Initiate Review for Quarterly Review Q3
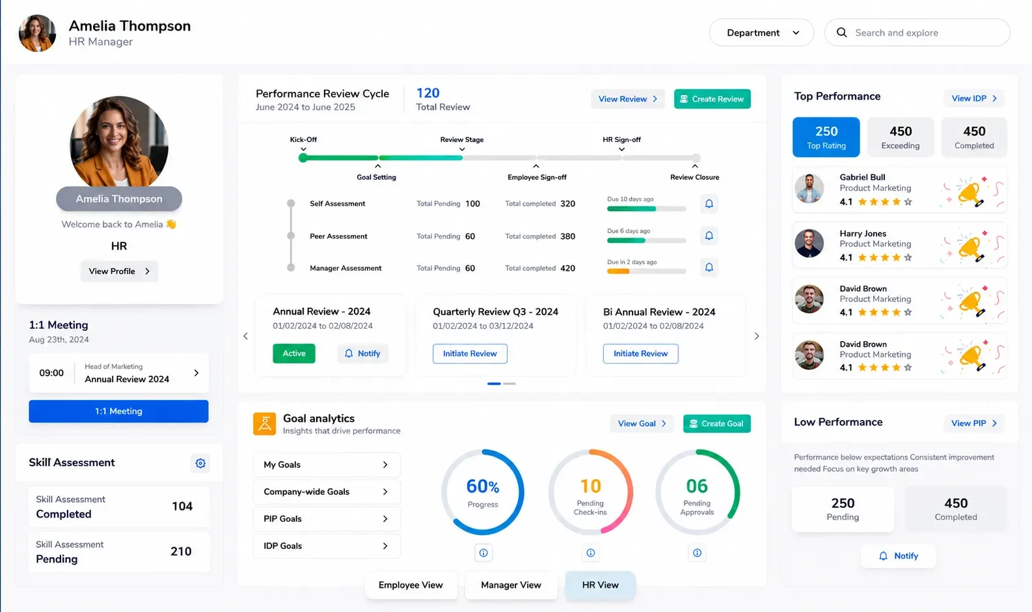The image size is (1032, 612). (470, 354)
